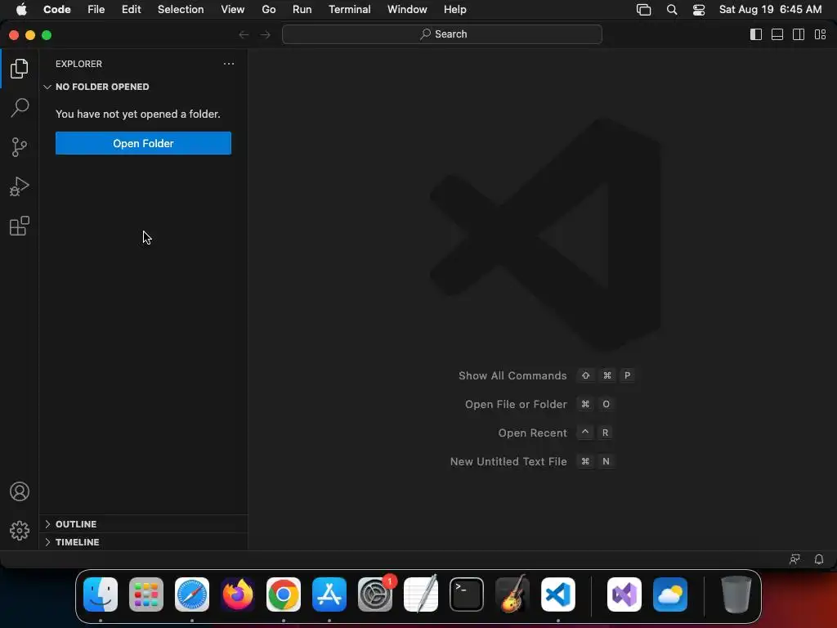
Task: Open the Edit menu
Action: coord(132,10)
